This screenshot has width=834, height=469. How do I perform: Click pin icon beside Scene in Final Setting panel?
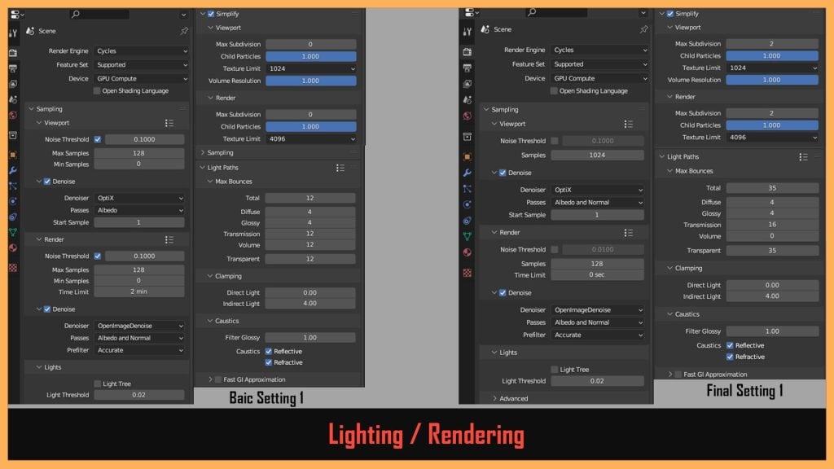point(643,29)
